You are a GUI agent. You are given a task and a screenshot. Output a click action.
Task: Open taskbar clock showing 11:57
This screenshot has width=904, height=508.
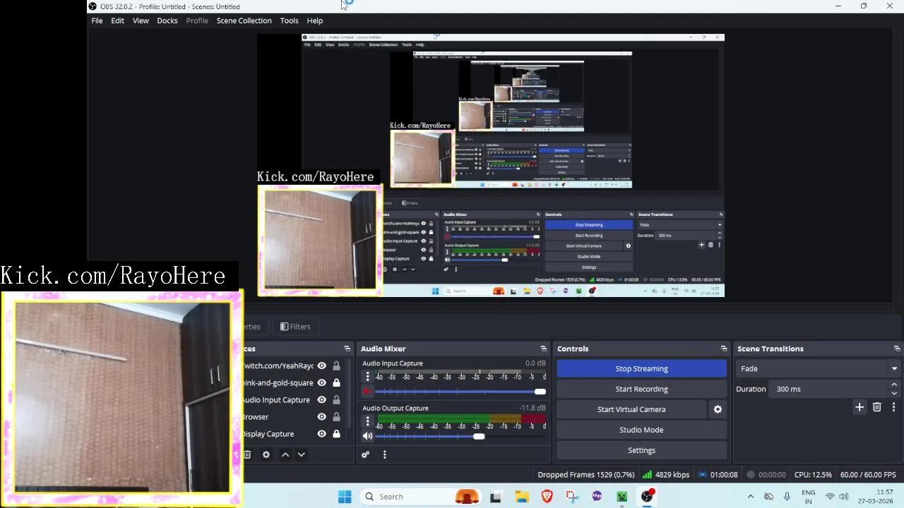876,497
